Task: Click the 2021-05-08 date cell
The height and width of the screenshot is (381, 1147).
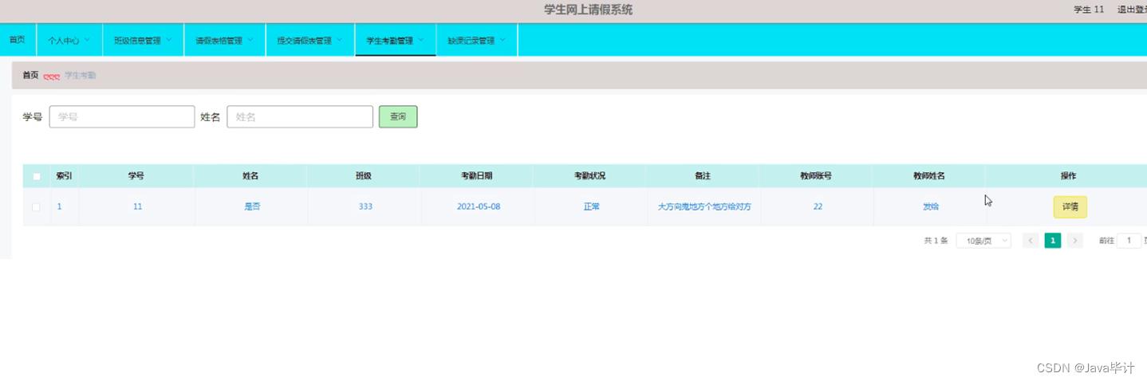Action: (x=479, y=206)
